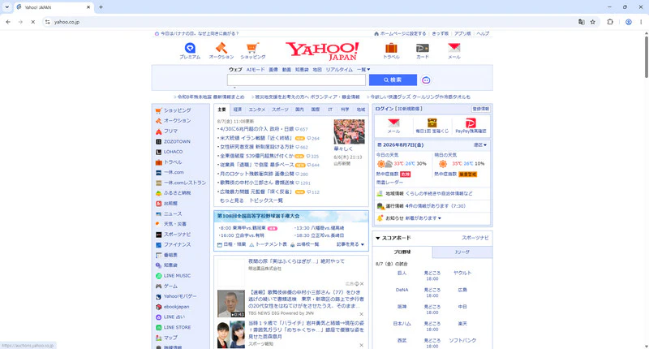Image resolution: width=649 pixels, height=349 pixels.
Task: Open ebookjapan in the left sidebar
Action: point(176,307)
